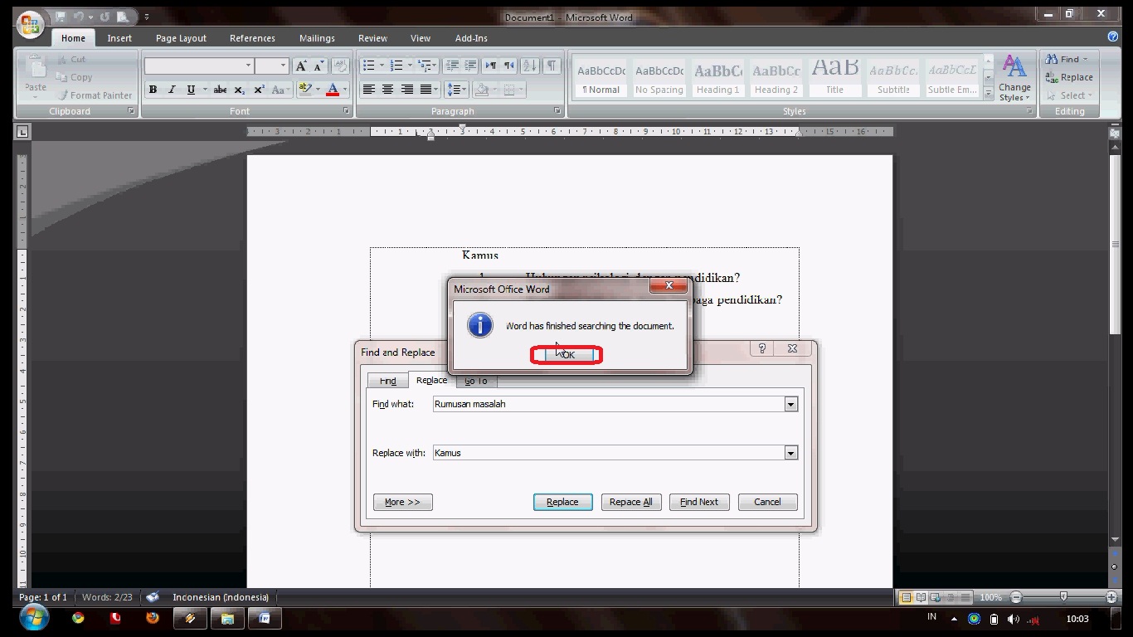Expand the 'Find what' dropdown list

pyautogui.click(x=790, y=404)
